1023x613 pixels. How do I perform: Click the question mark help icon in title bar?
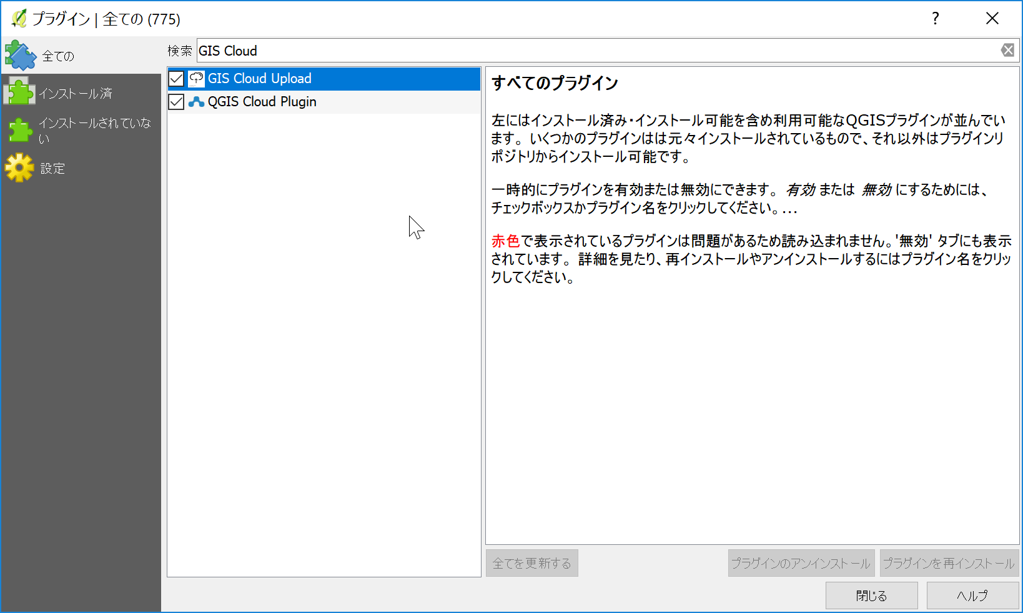[x=935, y=19]
